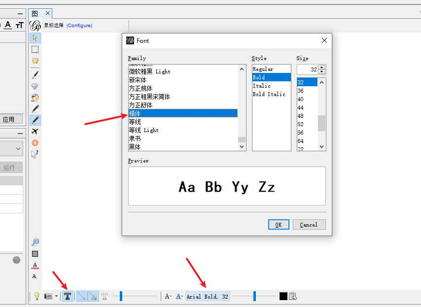Click the Gp logo icon above the toolbar

35,26
